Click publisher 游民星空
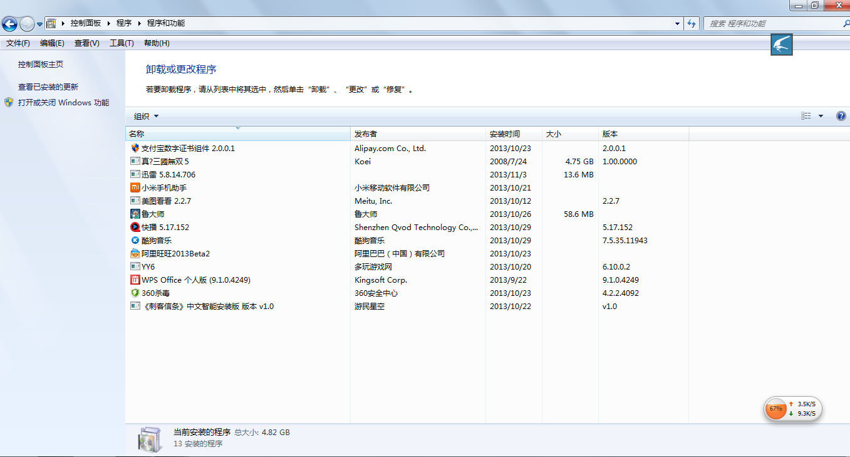This screenshot has width=850, height=457. (x=370, y=307)
